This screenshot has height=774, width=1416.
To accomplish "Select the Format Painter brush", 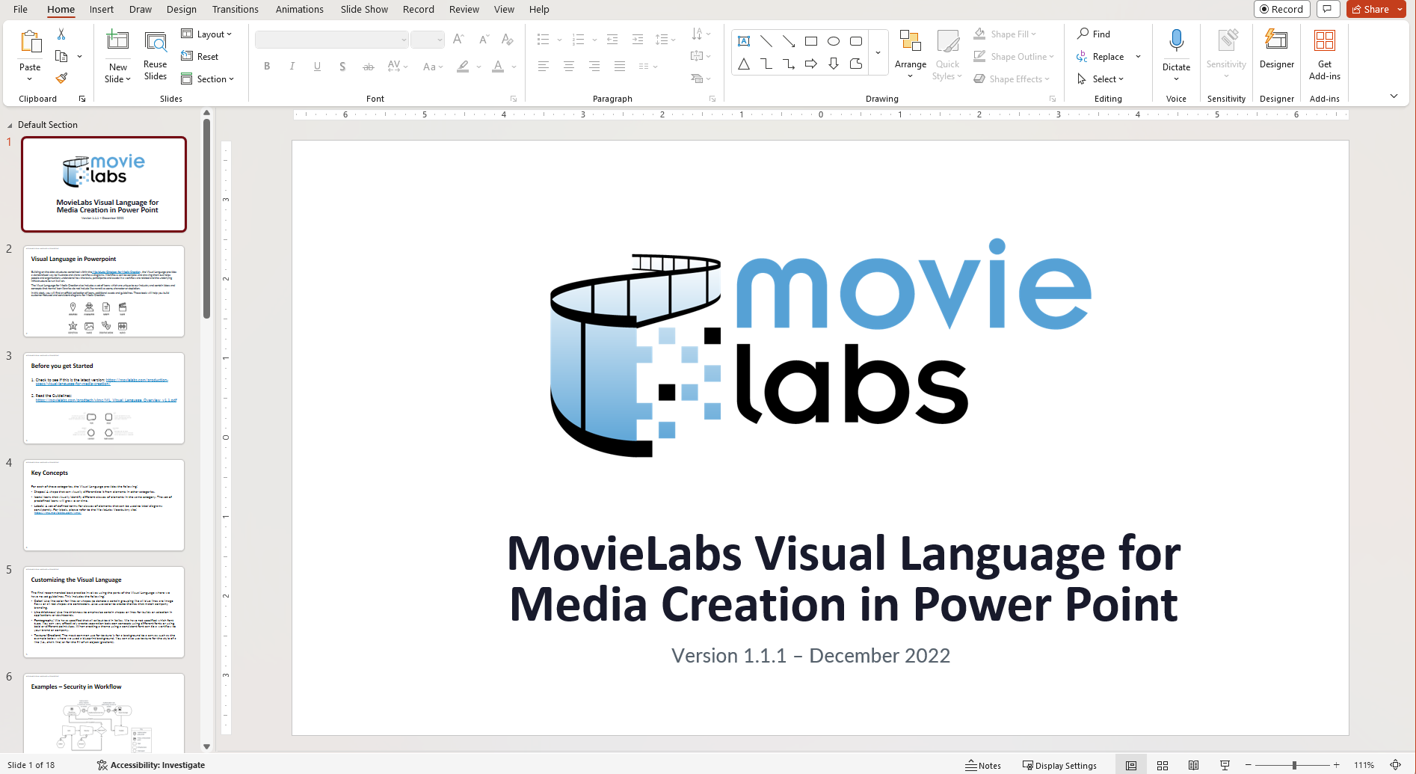I will pyautogui.click(x=61, y=78).
